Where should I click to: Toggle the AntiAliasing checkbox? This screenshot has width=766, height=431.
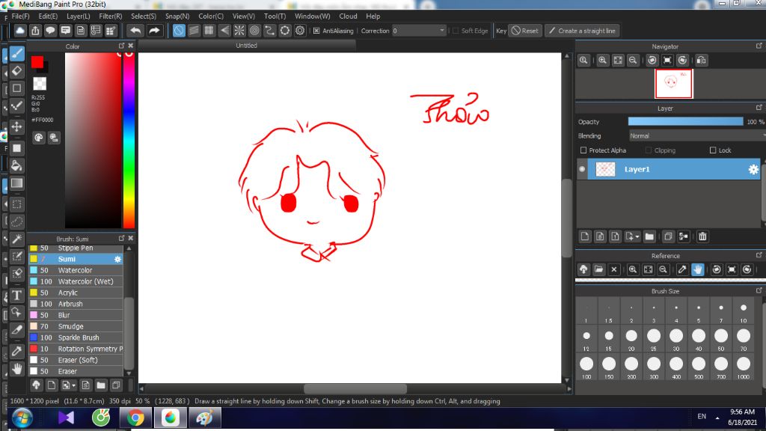(316, 31)
